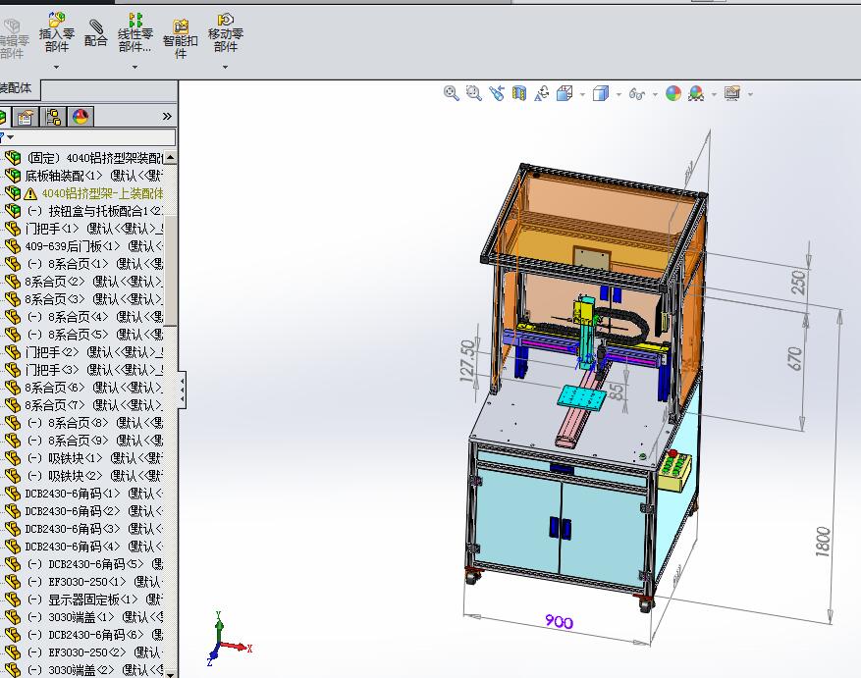Collapse the feature tree panel side handle
This screenshot has height=678, width=861.
[x=183, y=390]
